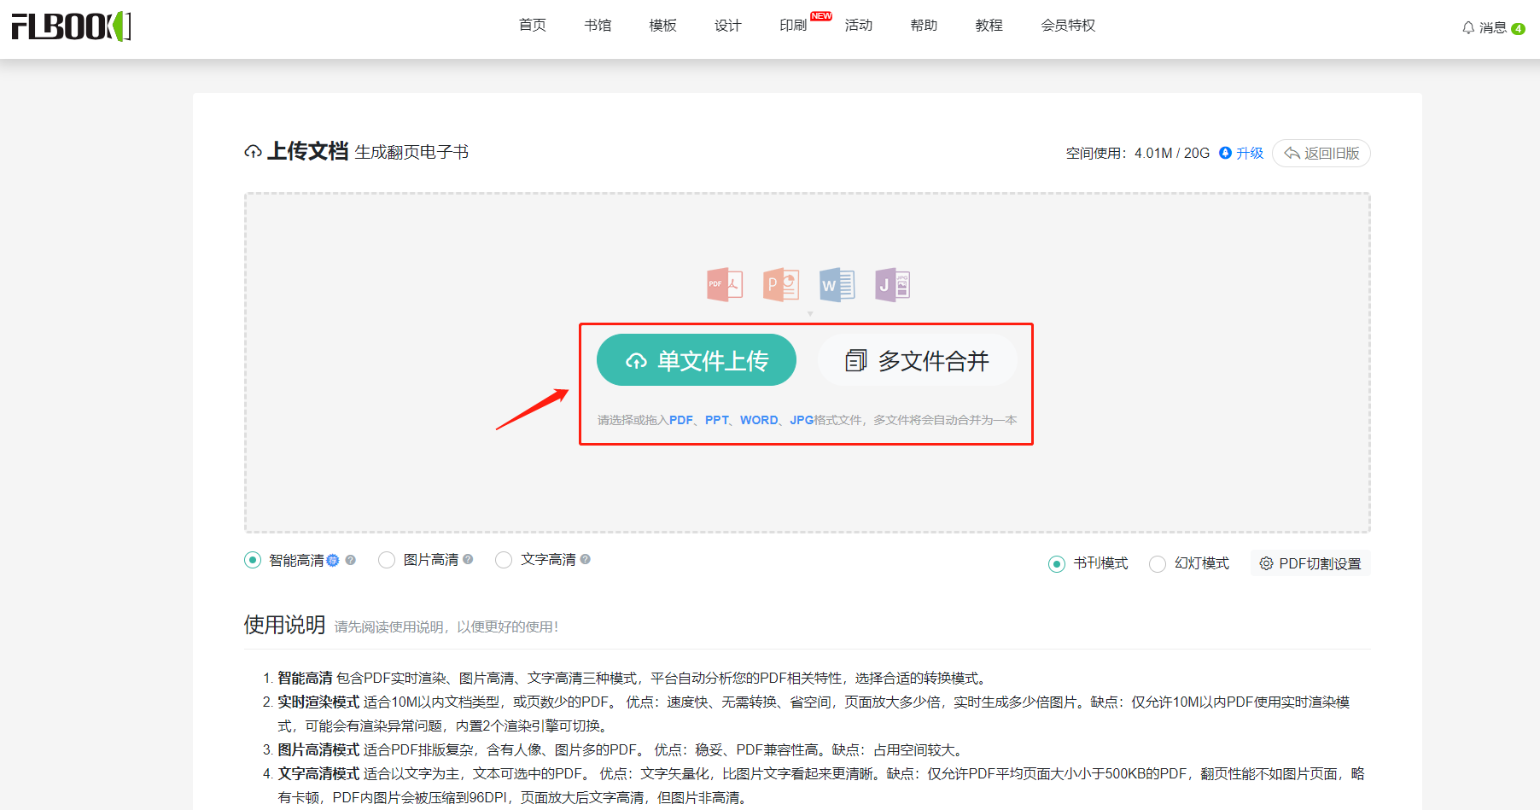Select the 智能高清 radio option

[x=253, y=560]
